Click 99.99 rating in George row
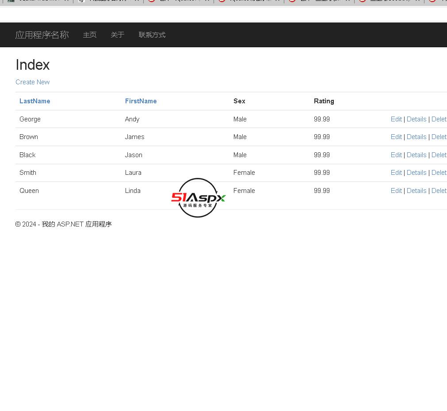 (321, 119)
